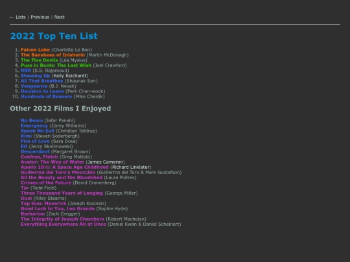Click director name Park Chan-wook
The width and height of the screenshot is (350, 262).
[x=86, y=91]
